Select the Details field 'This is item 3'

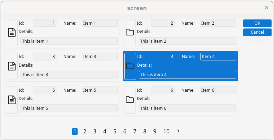69,75
